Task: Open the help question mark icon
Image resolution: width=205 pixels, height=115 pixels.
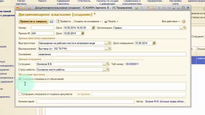Action: pos(184,21)
